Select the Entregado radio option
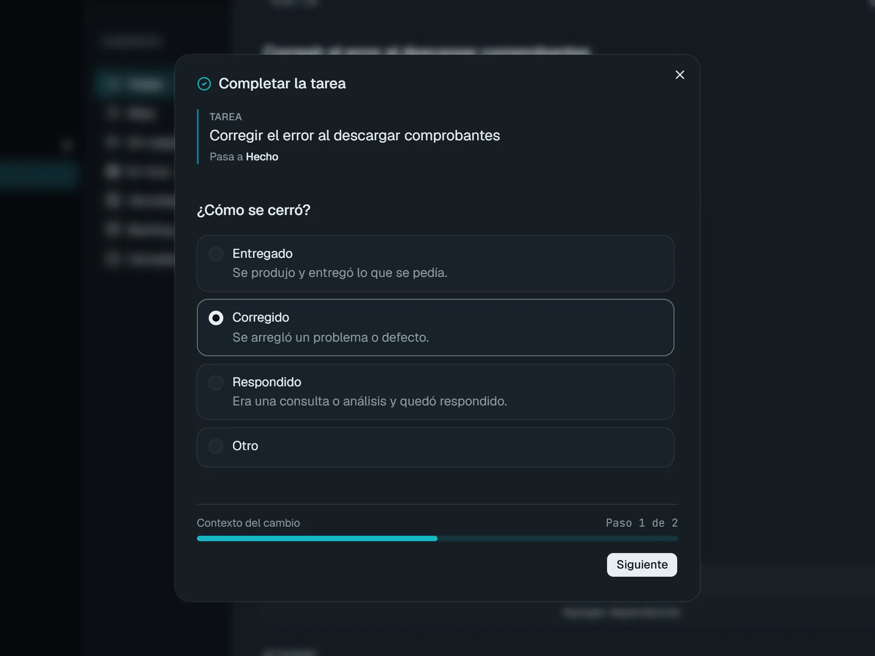The height and width of the screenshot is (656, 875). click(435, 263)
